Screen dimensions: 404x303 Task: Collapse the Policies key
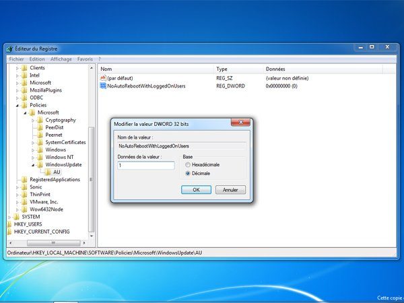pyautogui.click(x=18, y=106)
